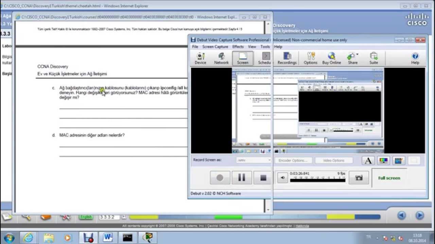Click the Video Options button
The width and height of the screenshot is (435, 244).
click(x=334, y=160)
